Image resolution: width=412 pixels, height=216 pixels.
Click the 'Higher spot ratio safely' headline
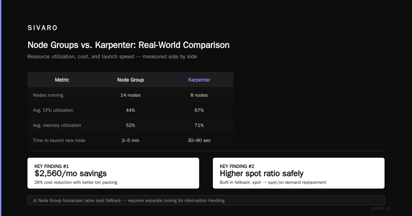click(262, 173)
